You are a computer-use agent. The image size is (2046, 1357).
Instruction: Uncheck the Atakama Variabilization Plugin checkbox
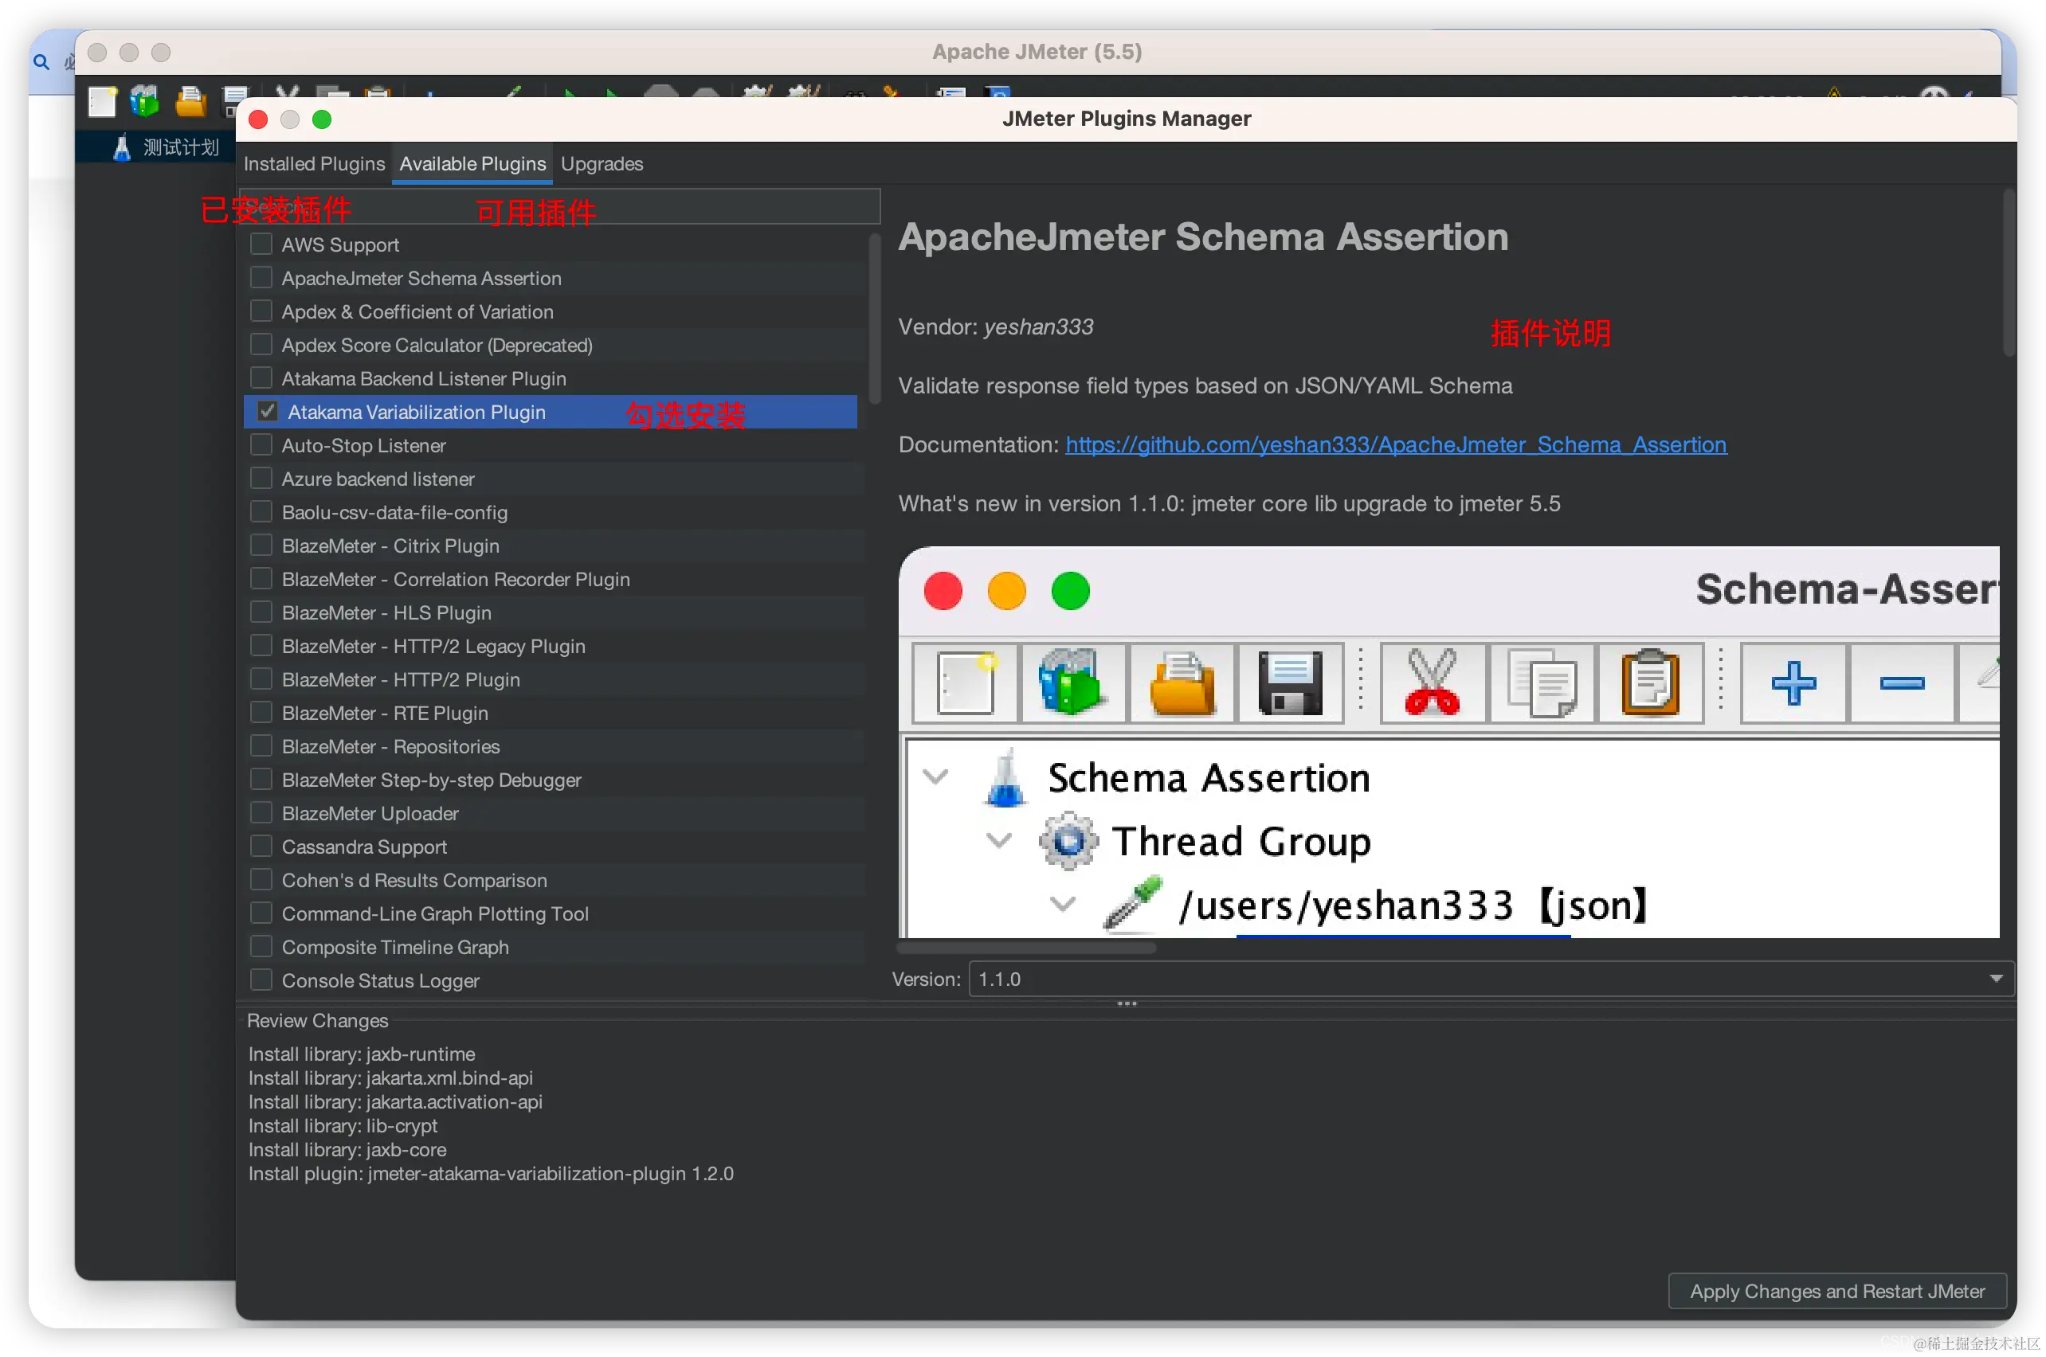click(x=268, y=411)
